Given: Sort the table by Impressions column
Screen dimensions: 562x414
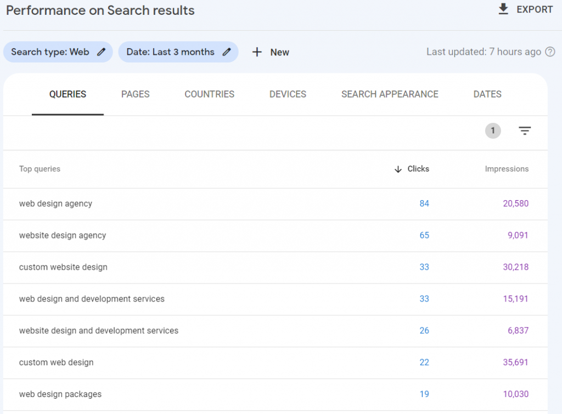Looking at the screenshot, I should [507, 169].
